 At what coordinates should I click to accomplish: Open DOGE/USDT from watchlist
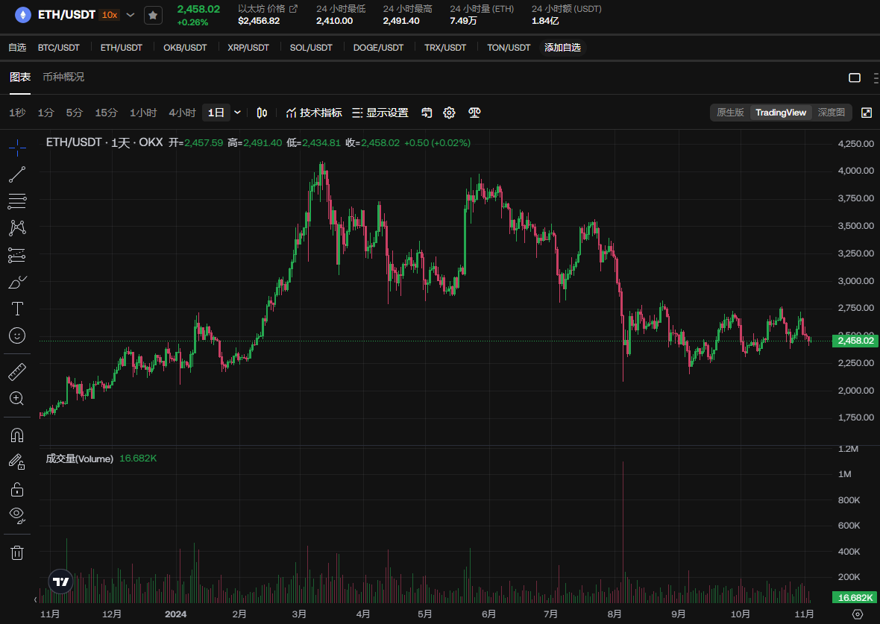(378, 48)
